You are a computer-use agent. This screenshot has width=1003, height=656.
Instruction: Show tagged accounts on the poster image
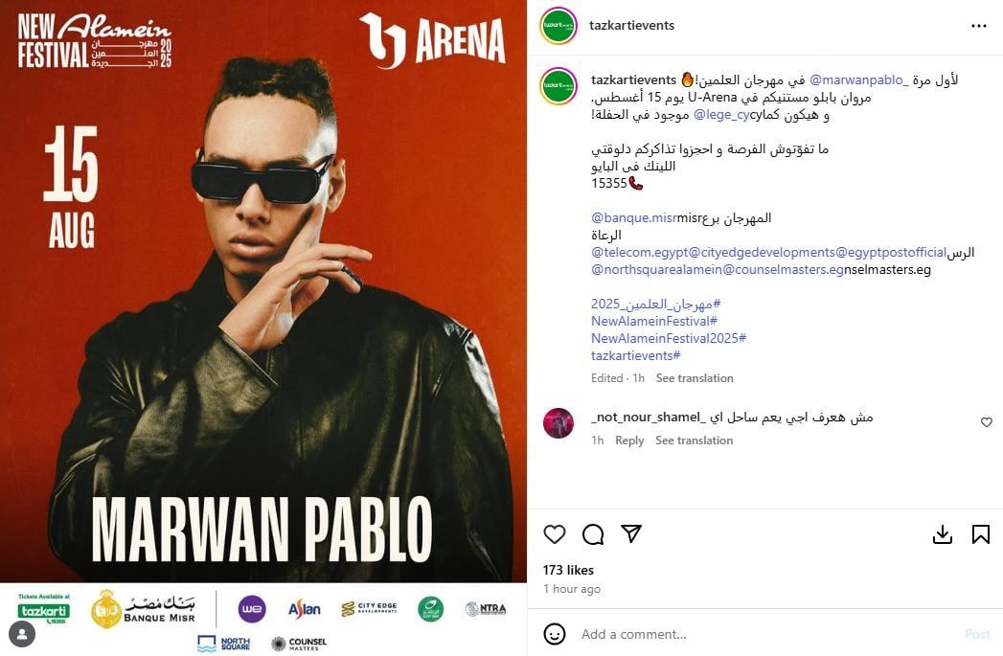(22, 634)
